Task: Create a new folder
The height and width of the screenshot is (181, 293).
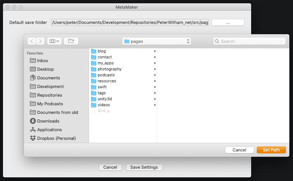Action: pos(71,41)
